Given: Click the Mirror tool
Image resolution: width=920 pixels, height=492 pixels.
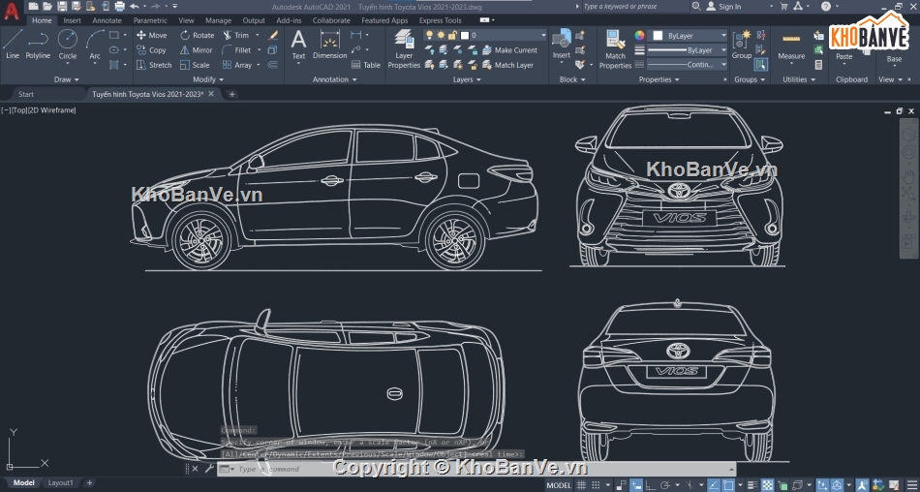Looking at the screenshot, I should (x=197, y=50).
